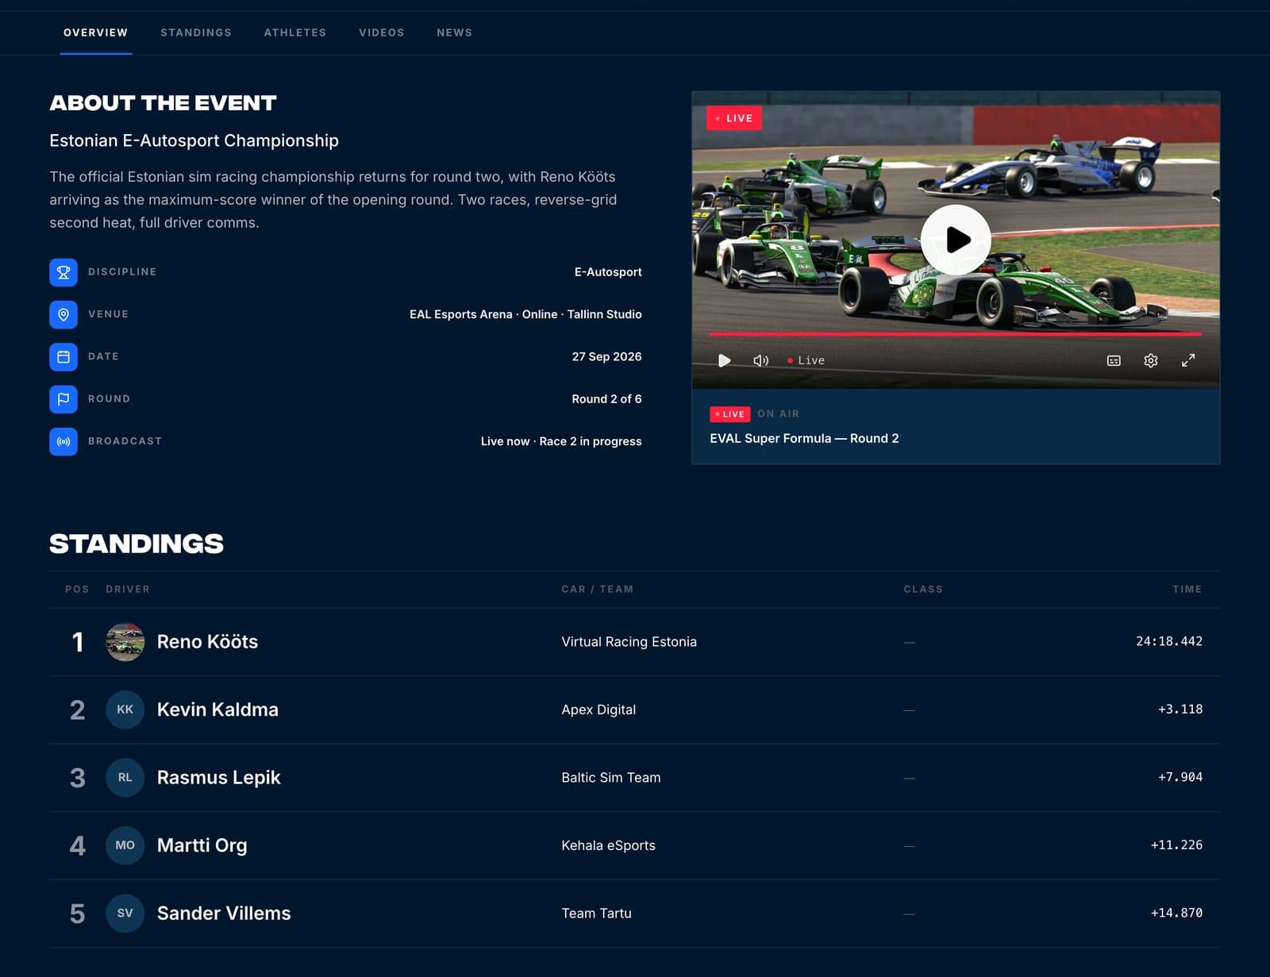Switch to the Athletes tab
The width and height of the screenshot is (1270, 977).
point(295,33)
